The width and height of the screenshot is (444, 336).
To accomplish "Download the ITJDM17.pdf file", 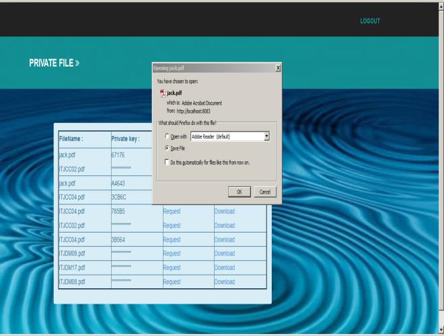I will (x=224, y=267).
